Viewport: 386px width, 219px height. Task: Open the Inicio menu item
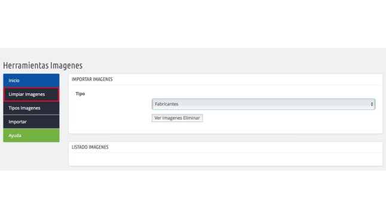[x=31, y=80]
